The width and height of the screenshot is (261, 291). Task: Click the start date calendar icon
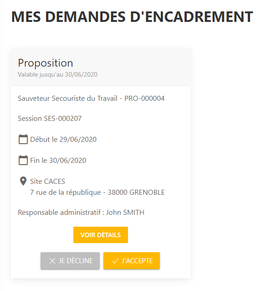tap(23, 139)
